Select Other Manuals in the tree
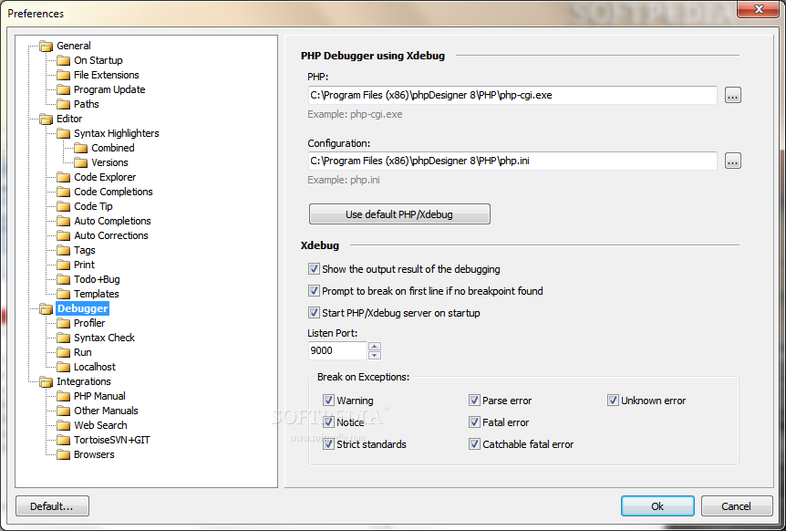786x531 pixels. [106, 411]
